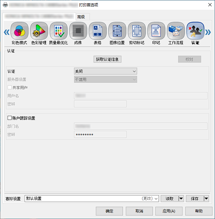Viewport: 215px width, 219px height.
Task: Open the 质量最优化 quality optimization icon
Action: point(59,31)
